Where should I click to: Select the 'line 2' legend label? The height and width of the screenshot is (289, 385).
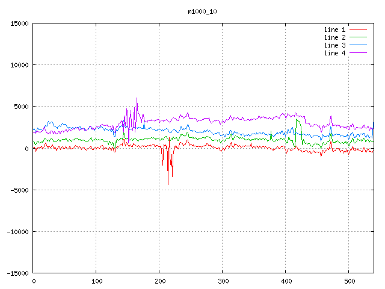point(334,37)
